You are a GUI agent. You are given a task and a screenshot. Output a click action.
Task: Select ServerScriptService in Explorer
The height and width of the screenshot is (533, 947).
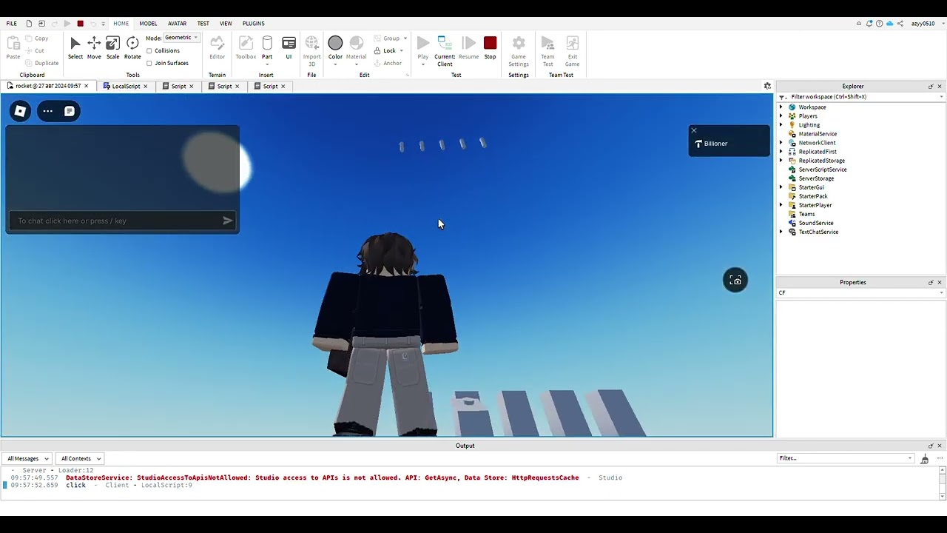tap(822, 170)
